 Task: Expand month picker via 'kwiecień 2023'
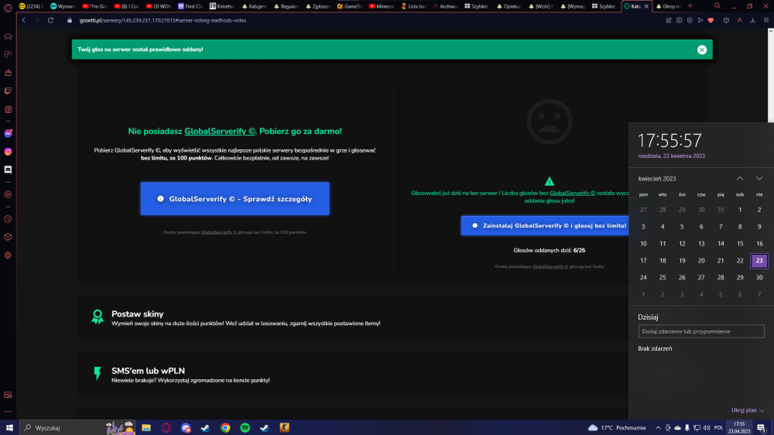pyautogui.click(x=657, y=179)
